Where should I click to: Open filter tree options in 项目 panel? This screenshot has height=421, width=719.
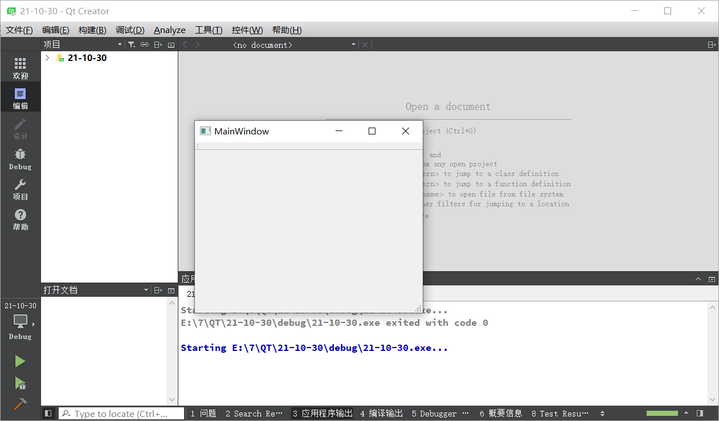[x=131, y=44]
